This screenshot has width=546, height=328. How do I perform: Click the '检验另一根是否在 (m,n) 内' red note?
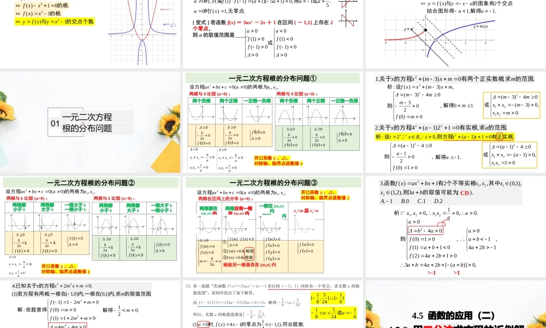click(250, 265)
